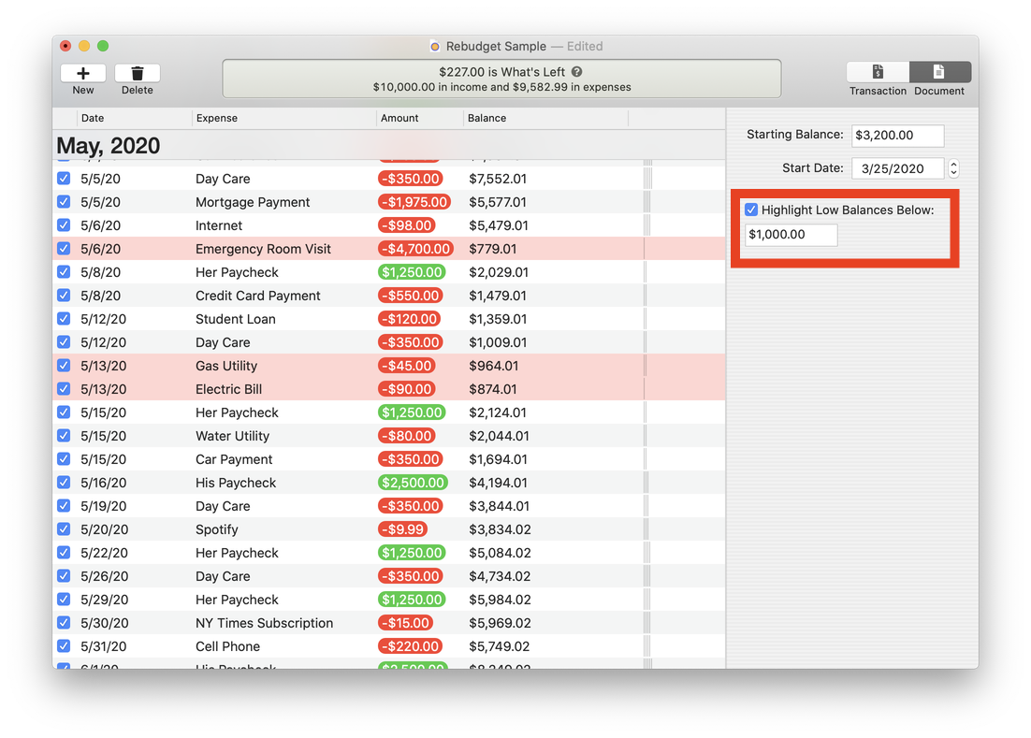Screen dimensions: 1031x738
Task: Toggle the NY Times Subscription row checkbox
Action: tap(64, 622)
